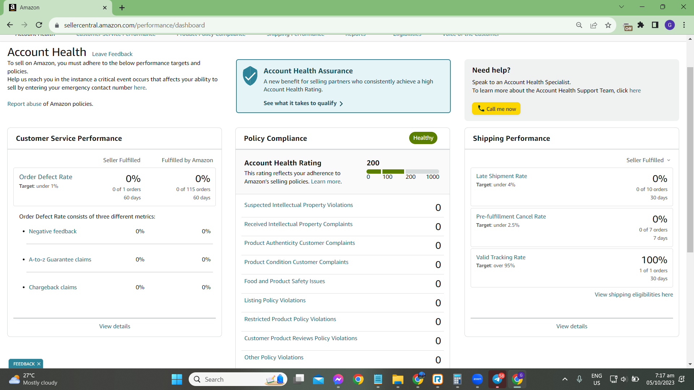694x390 pixels.
Task: Open A-to-z Guarantee claims
Action: [60, 259]
